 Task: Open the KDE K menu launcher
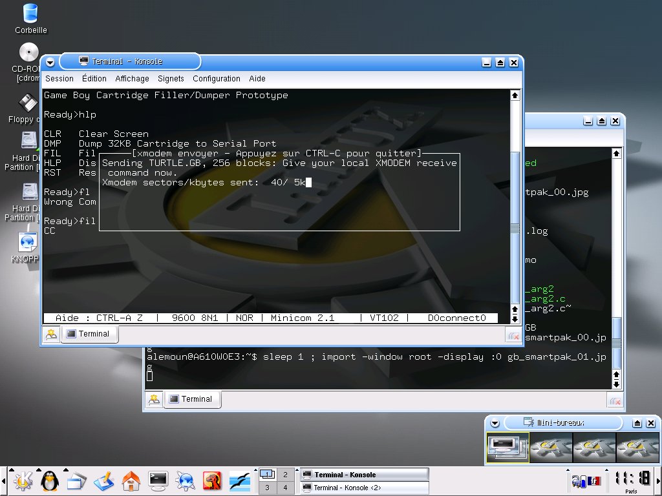coord(24,480)
